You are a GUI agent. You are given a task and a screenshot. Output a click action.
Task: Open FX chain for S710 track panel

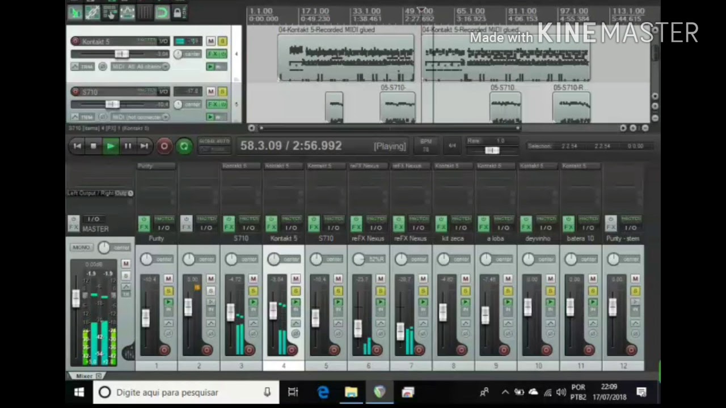[214, 104]
